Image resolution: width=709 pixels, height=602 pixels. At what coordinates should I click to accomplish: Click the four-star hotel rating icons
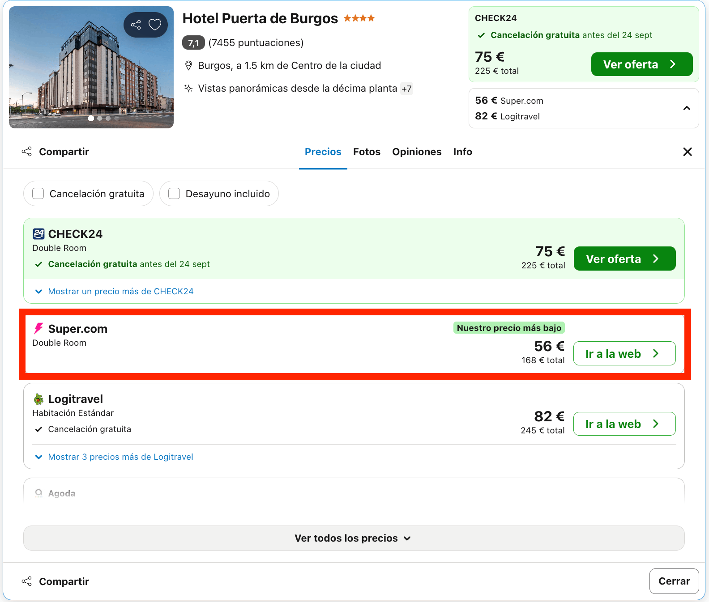[x=359, y=18]
